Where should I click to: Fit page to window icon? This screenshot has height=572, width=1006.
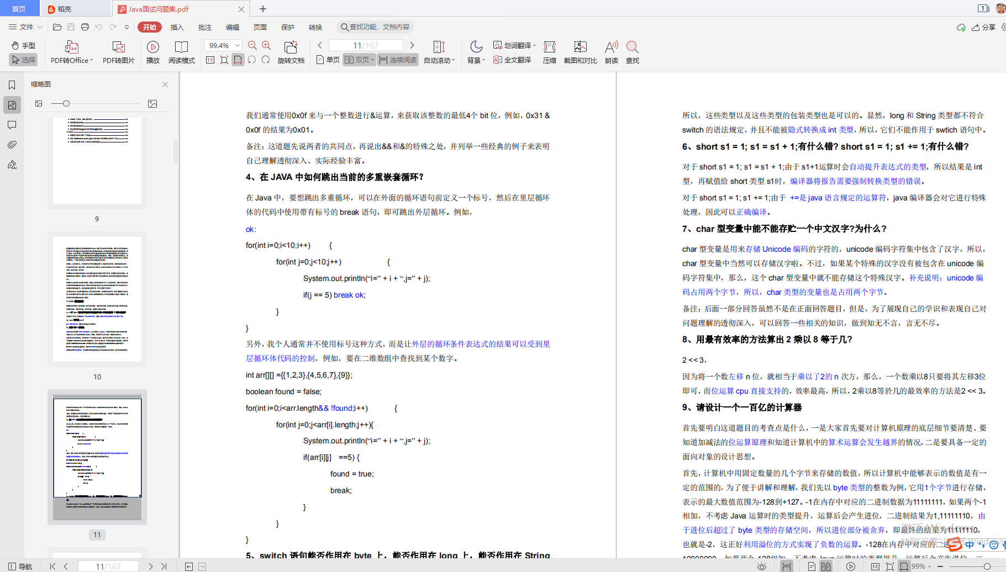pos(224,60)
